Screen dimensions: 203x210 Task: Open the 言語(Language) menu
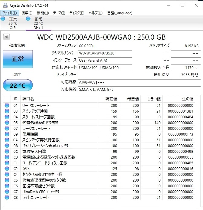pyautogui.click(x=120, y=13)
